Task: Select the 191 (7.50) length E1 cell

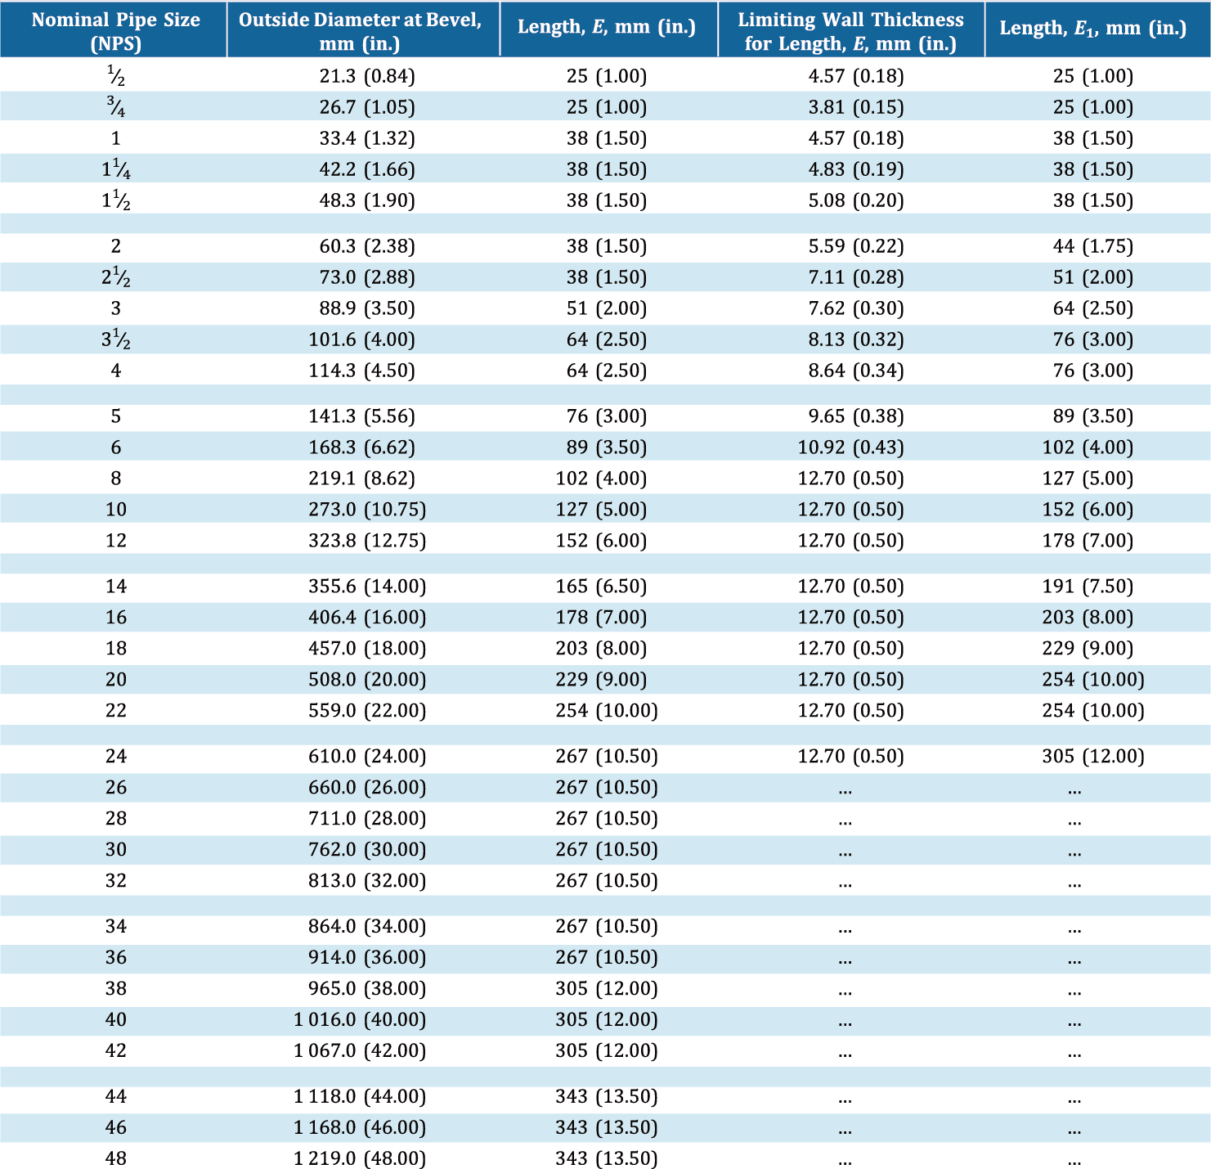Action: click(1088, 587)
